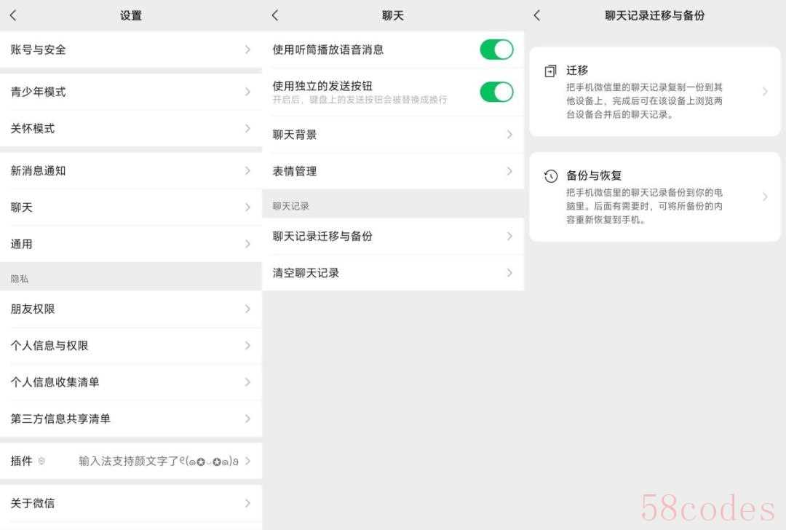Tap the 备份与恢复 card title
The height and width of the screenshot is (530, 786).
594,175
